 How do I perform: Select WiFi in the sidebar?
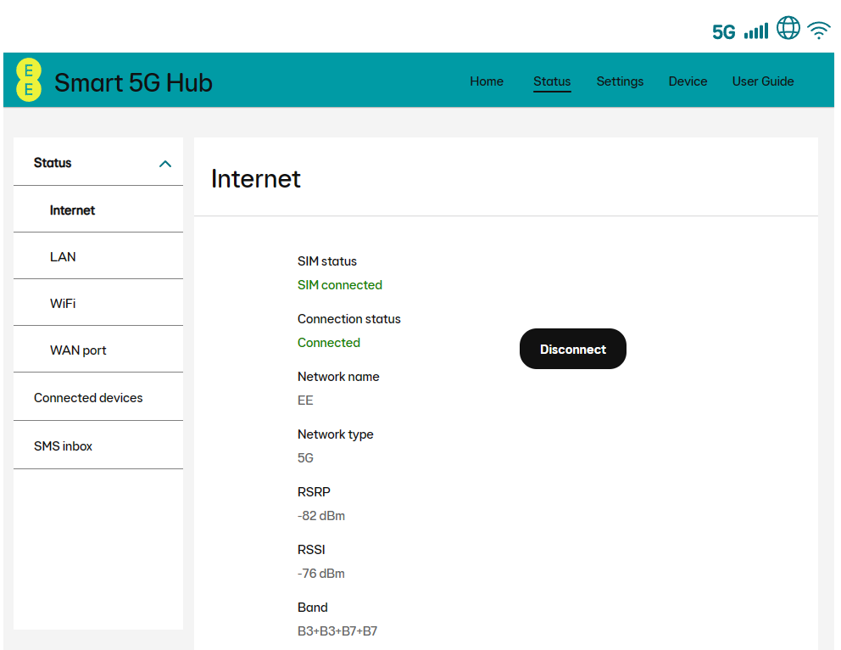pyautogui.click(x=98, y=303)
